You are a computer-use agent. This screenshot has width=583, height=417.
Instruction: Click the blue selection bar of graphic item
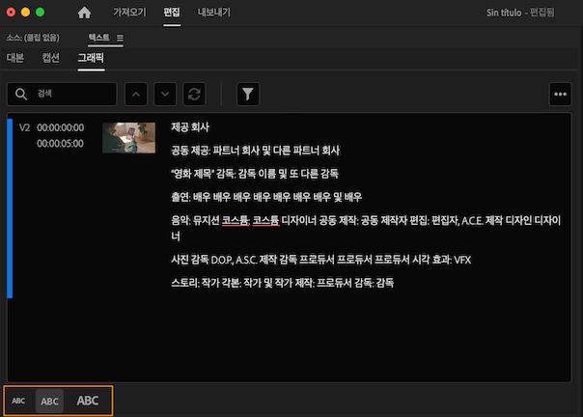10,208
